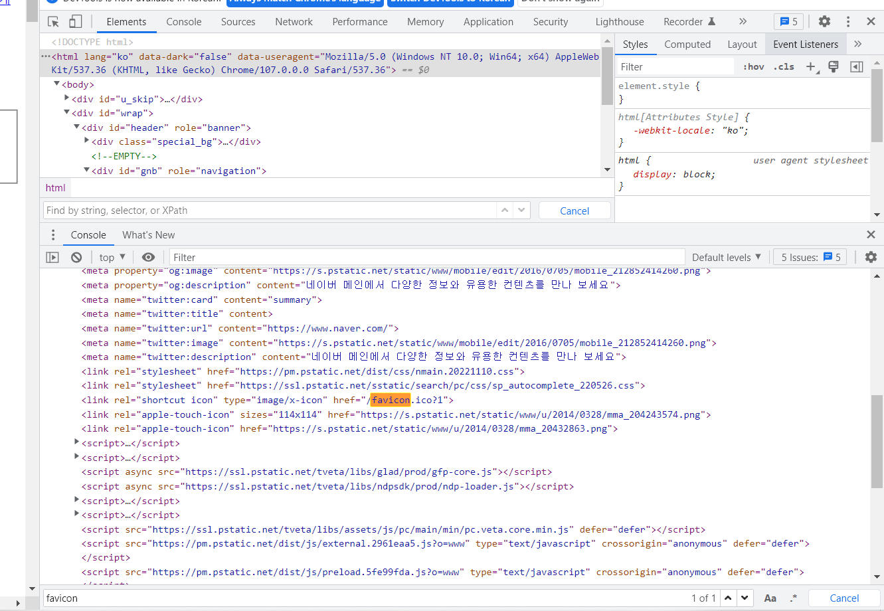Viewport: 884px width, 611px height.
Task: Open the Performance tab
Action: coord(360,21)
